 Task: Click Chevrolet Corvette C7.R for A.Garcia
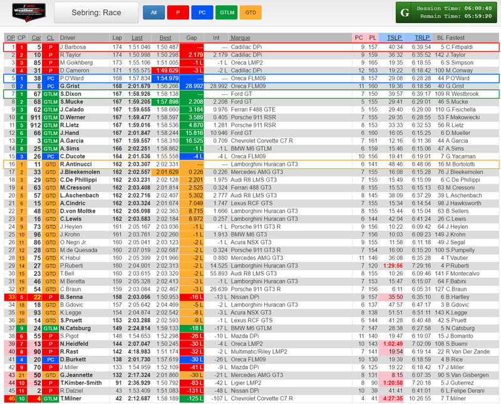coord(262,141)
